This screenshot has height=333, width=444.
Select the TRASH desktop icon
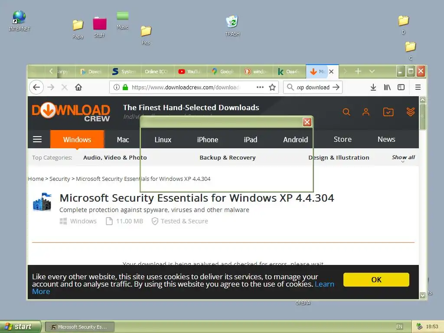pyautogui.click(x=232, y=26)
